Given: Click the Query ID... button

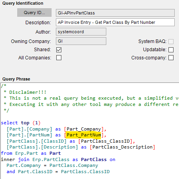Looking at the screenshot, I should click(34, 13).
